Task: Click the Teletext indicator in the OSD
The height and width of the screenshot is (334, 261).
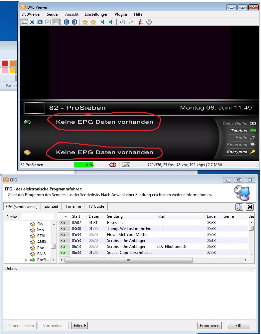Action: 243,131
